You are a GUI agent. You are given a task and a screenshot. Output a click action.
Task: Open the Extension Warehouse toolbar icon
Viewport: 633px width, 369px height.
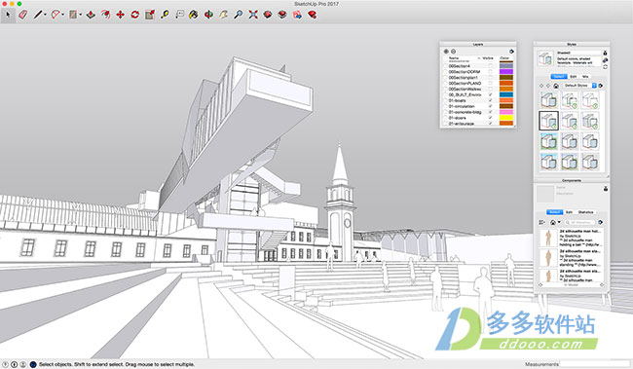tap(282, 15)
